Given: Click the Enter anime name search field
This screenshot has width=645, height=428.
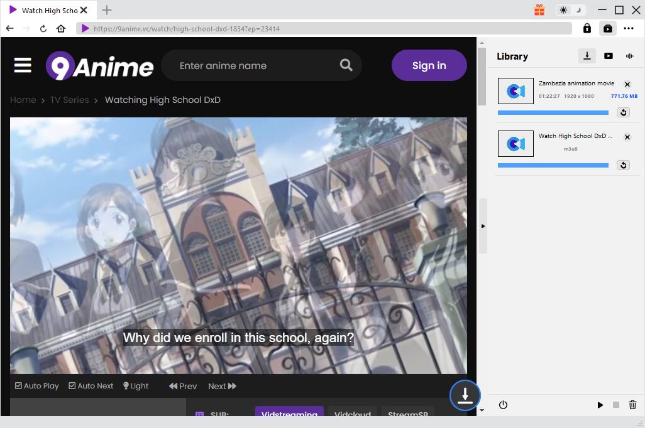Looking at the screenshot, I should (x=251, y=65).
